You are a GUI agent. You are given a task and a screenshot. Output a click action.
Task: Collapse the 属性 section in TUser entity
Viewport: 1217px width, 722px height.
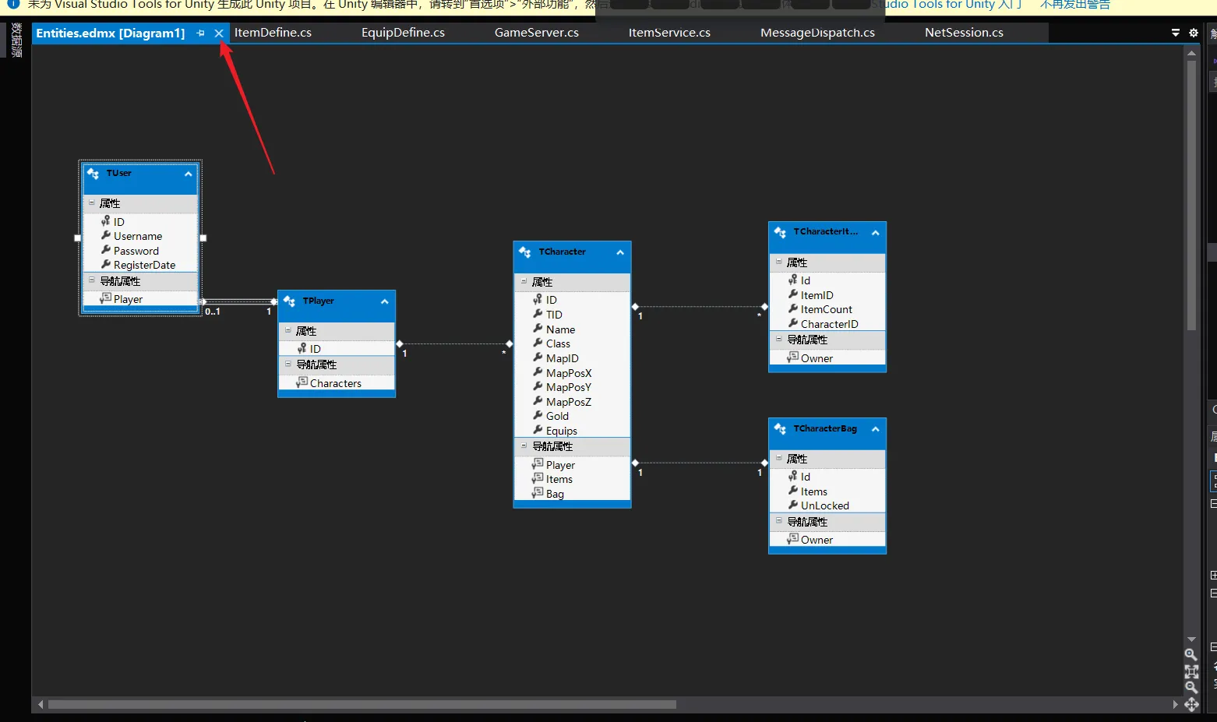[92, 203]
